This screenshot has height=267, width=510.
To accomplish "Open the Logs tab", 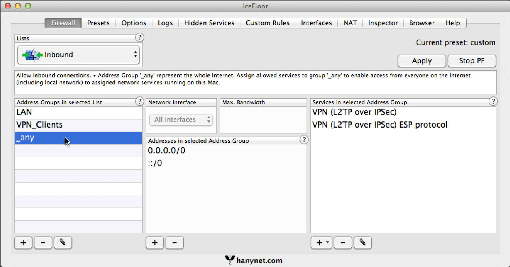I will click(165, 23).
